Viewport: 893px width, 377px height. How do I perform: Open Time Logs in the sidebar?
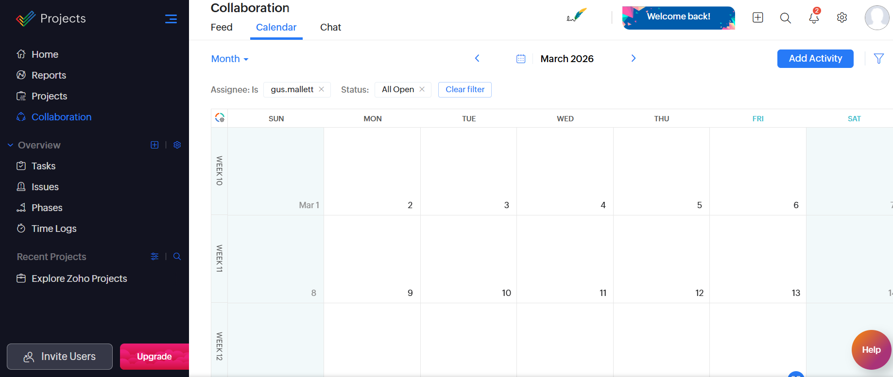coord(54,229)
